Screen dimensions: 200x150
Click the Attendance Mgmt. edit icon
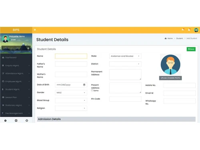[3, 73]
